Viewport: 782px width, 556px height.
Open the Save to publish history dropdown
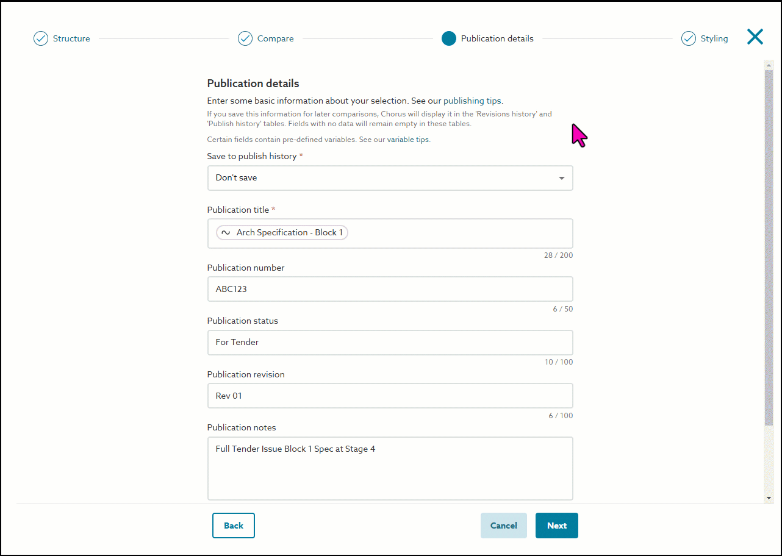pos(390,178)
